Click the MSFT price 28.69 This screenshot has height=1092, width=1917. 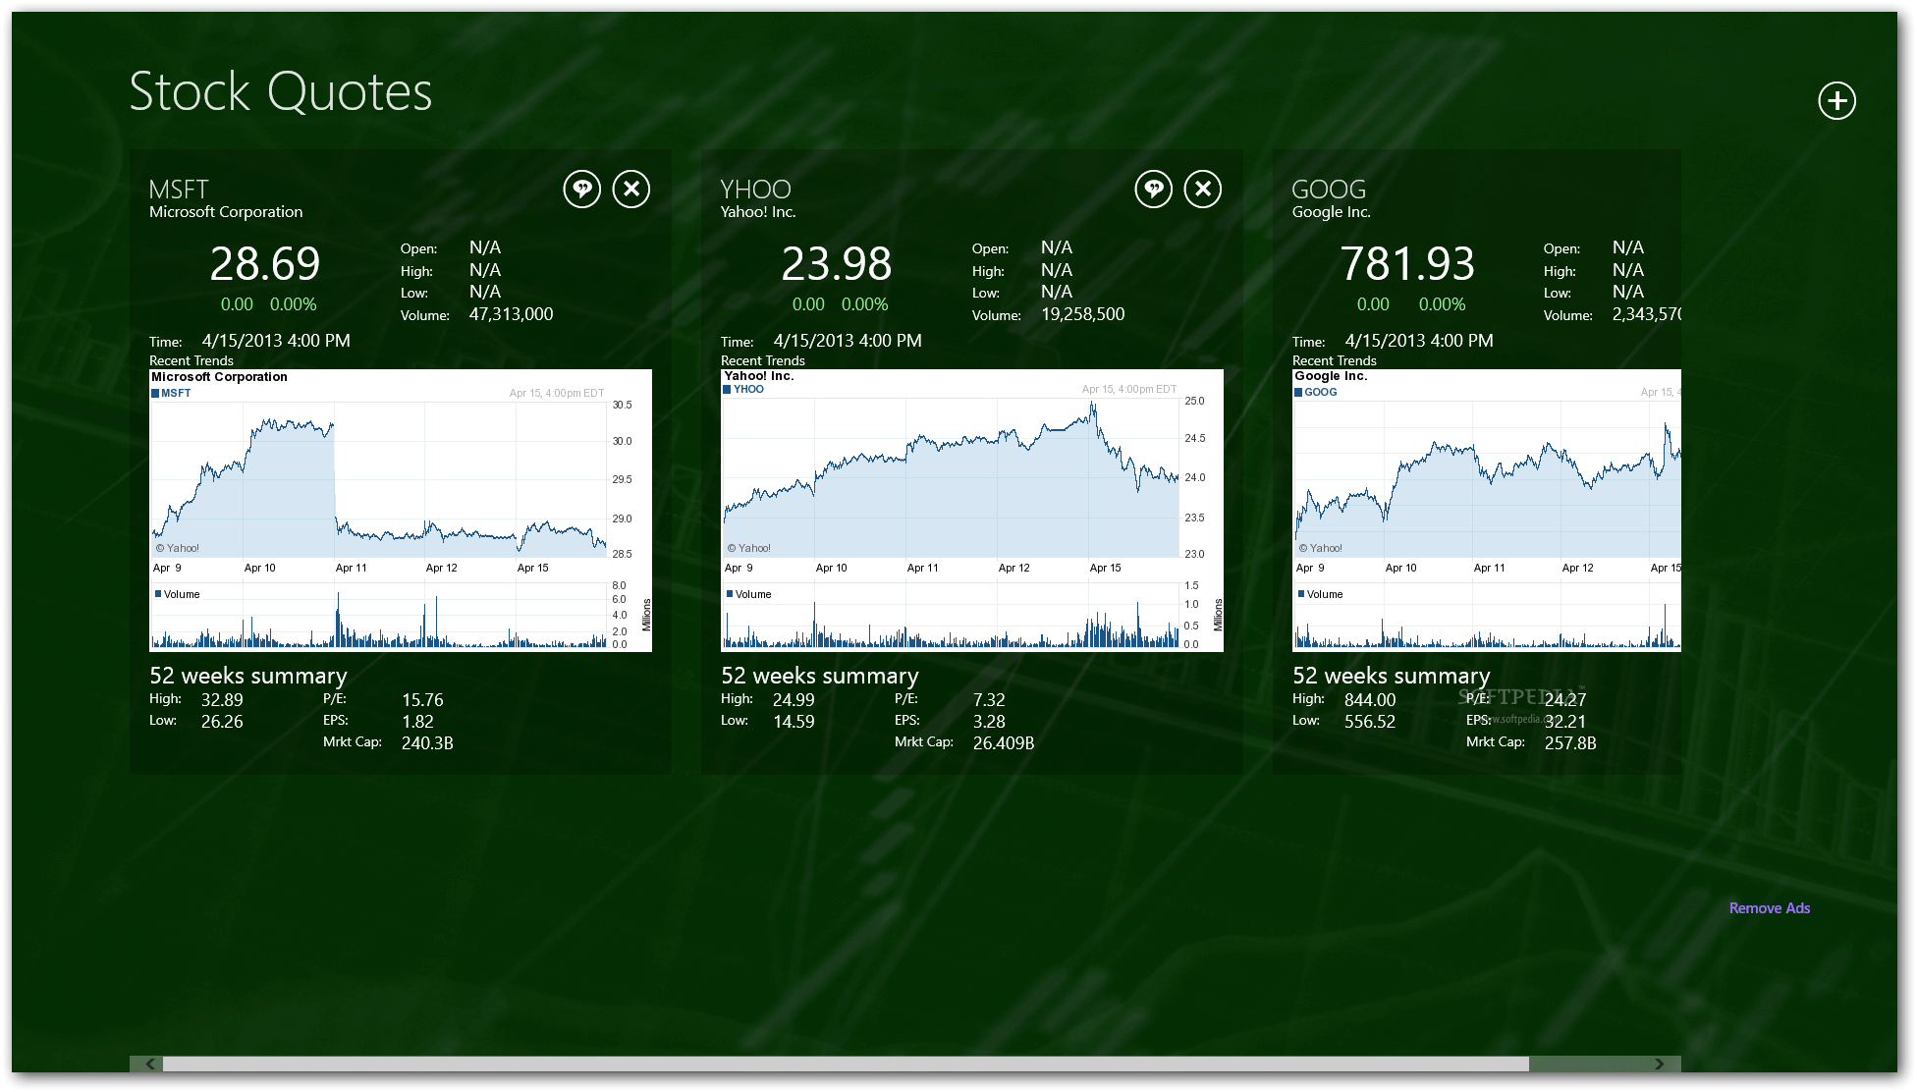point(265,264)
